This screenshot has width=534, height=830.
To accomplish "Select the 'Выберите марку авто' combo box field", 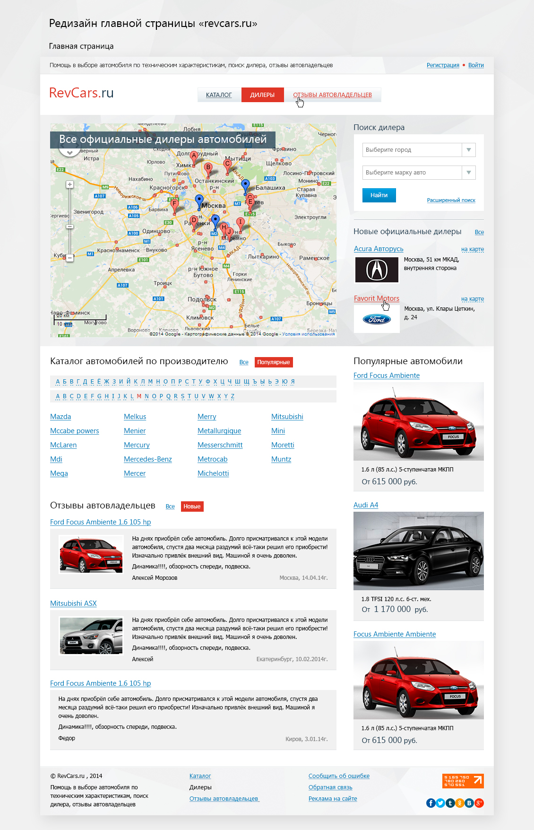I will click(419, 173).
